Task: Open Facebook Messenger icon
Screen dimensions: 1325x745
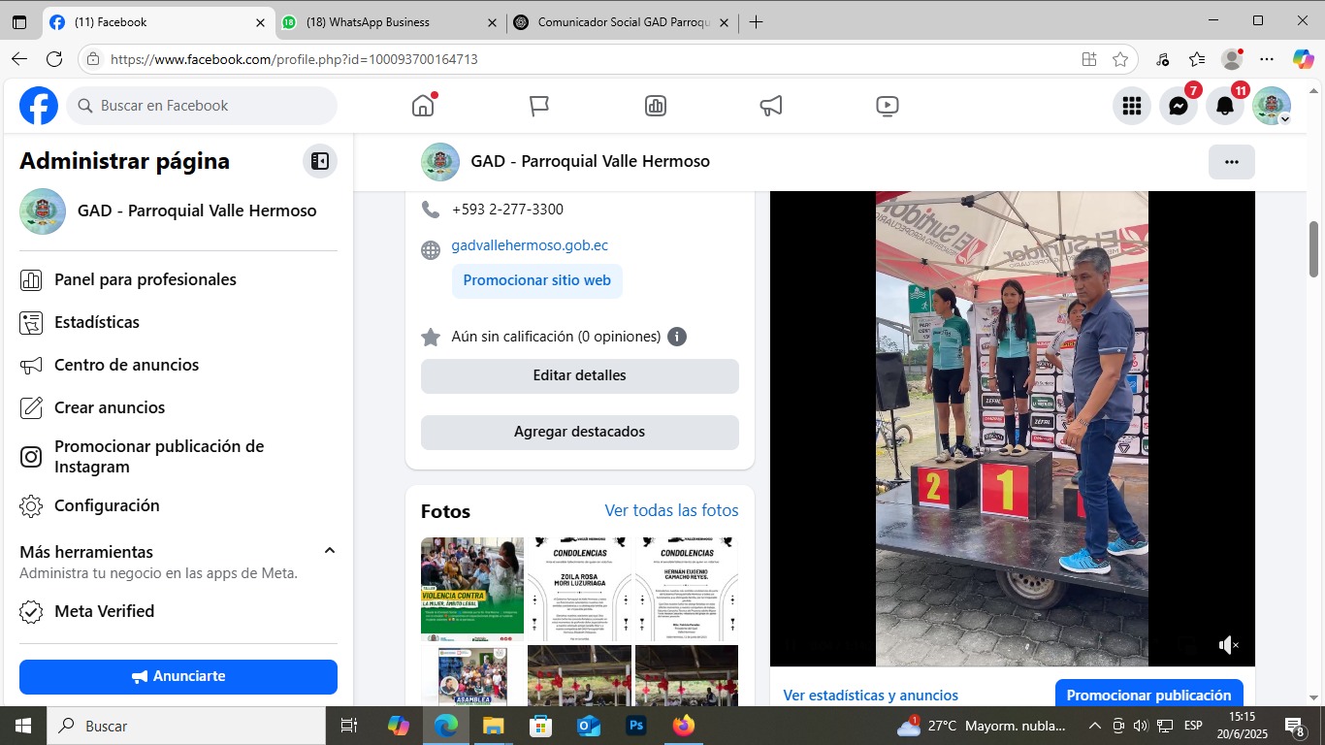Action: point(1179,106)
